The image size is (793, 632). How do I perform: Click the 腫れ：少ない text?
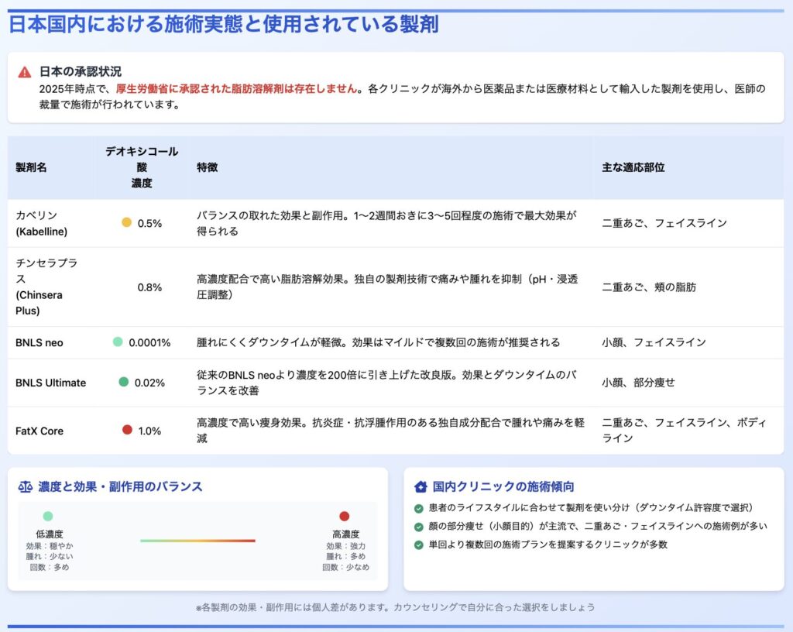49,556
